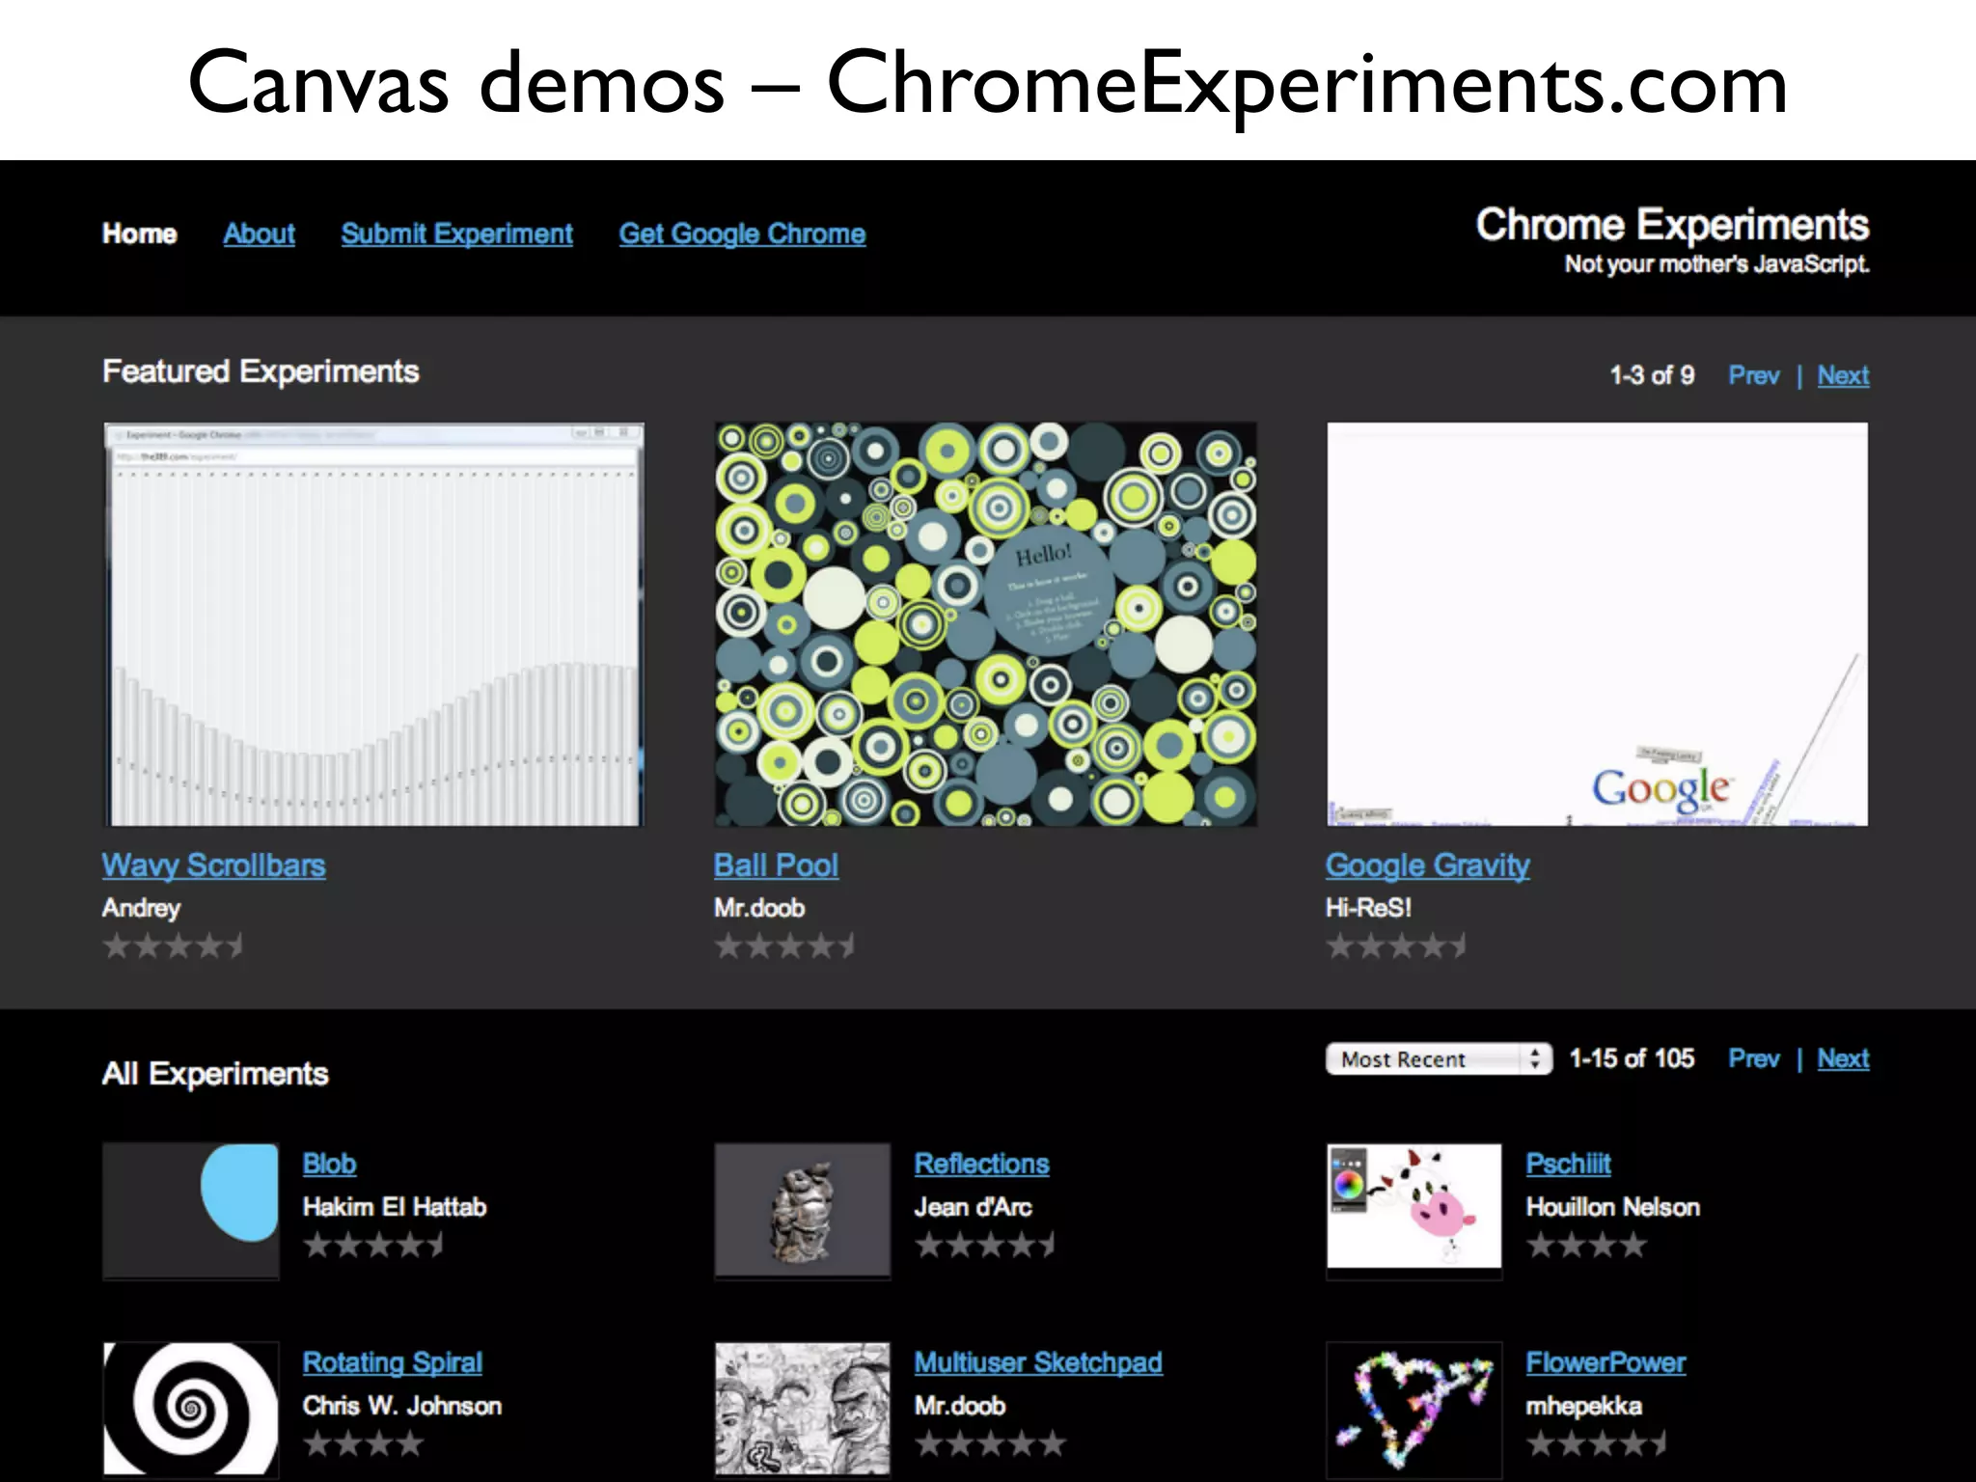Open the FlowerPower heart thumbnail
This screenshot has width=1976, height=1482.
pyautogui.click(x=1414, y=1409)
